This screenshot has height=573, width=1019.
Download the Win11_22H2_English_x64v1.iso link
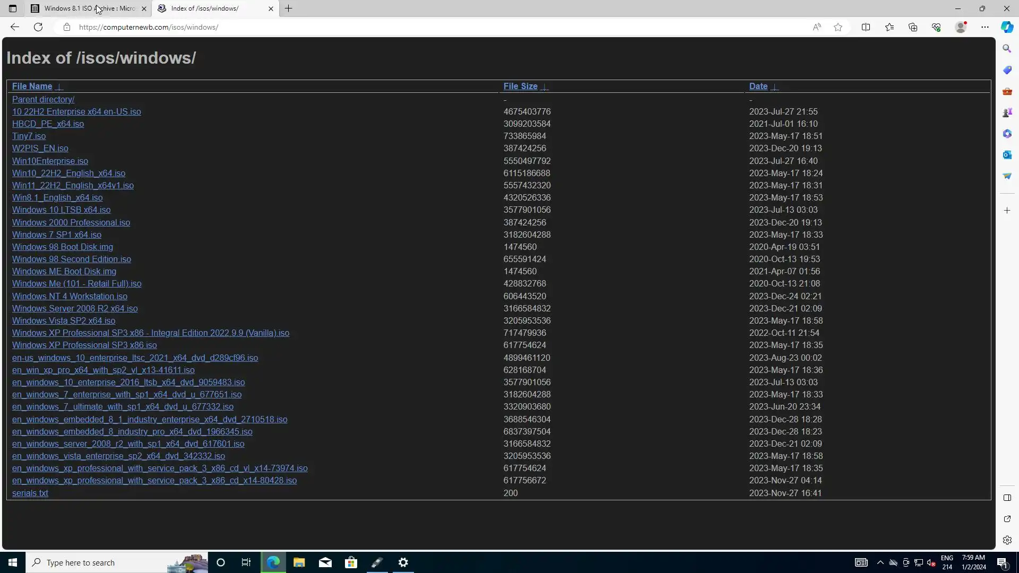(73, 186)
